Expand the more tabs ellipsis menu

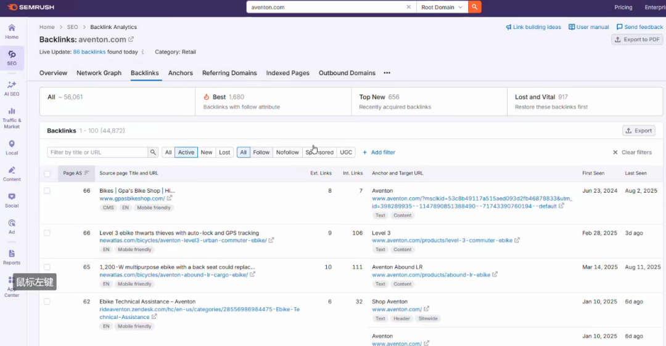point(387,73)
